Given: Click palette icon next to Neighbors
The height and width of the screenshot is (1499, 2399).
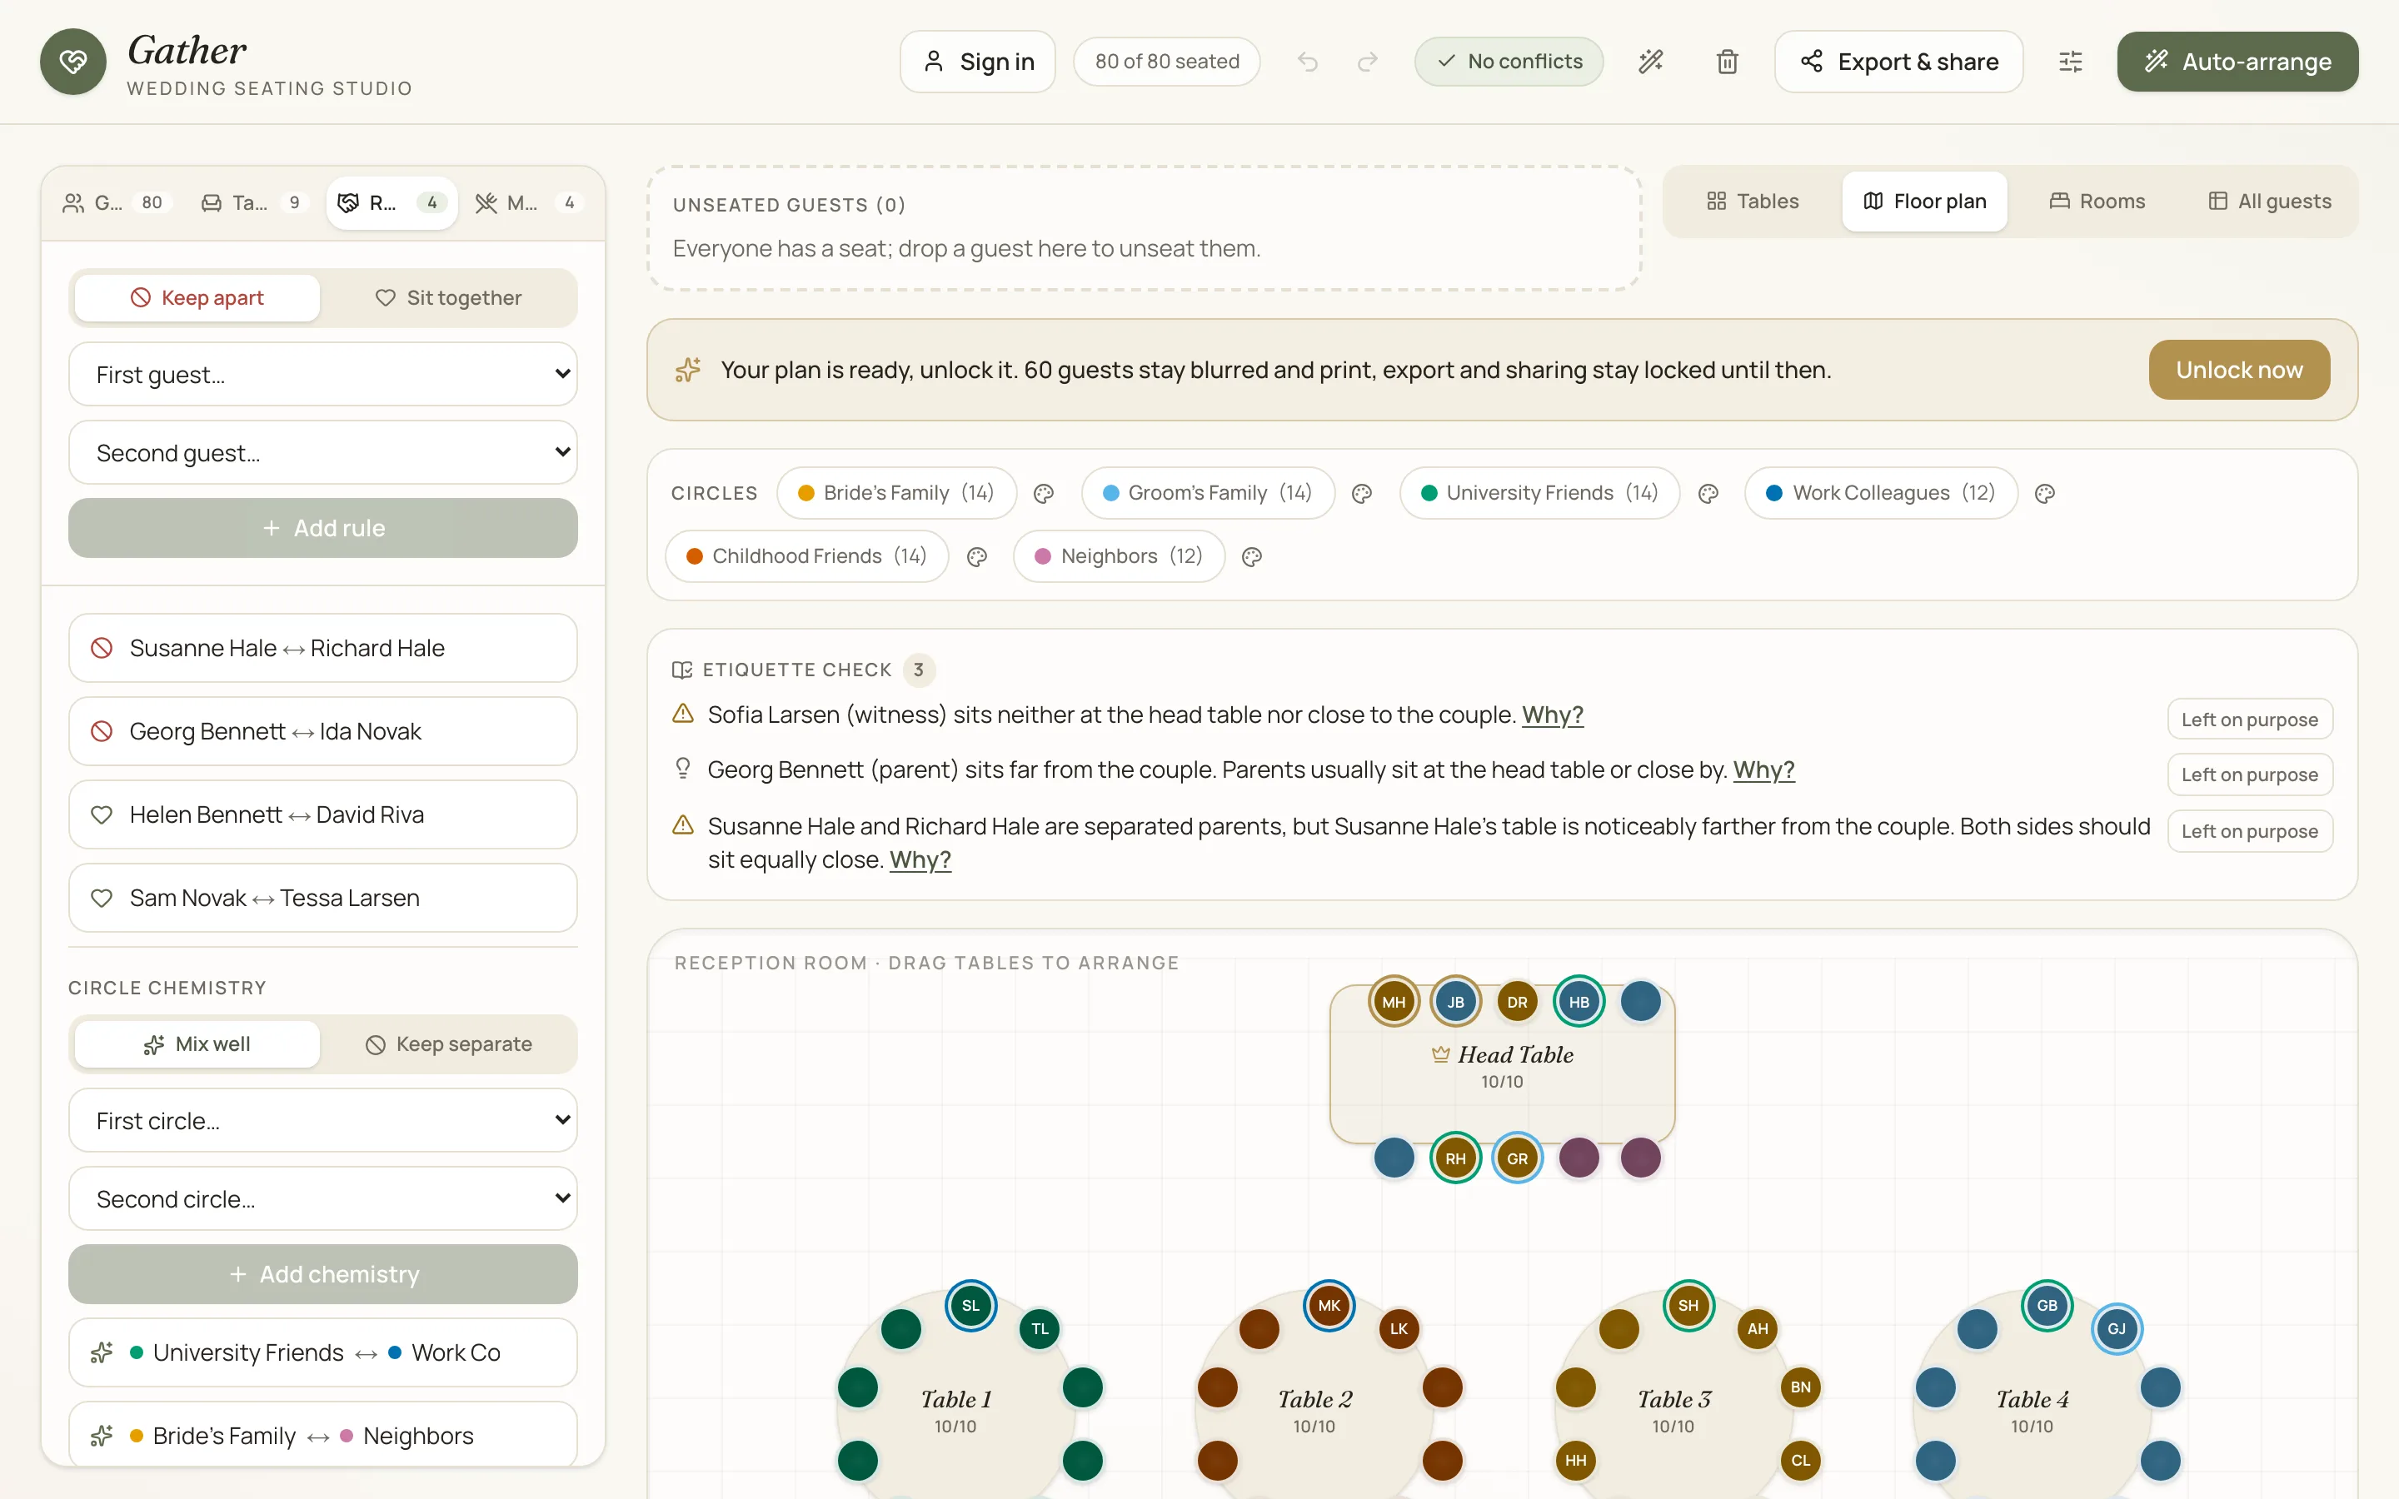Looking at the screenshot, I should click(x=1252, y=556).
